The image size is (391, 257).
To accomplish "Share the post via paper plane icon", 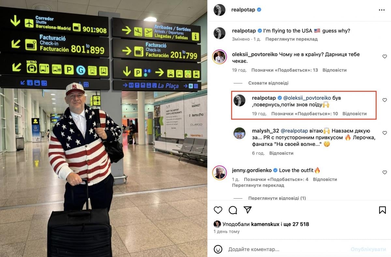I will click(248, 210).
